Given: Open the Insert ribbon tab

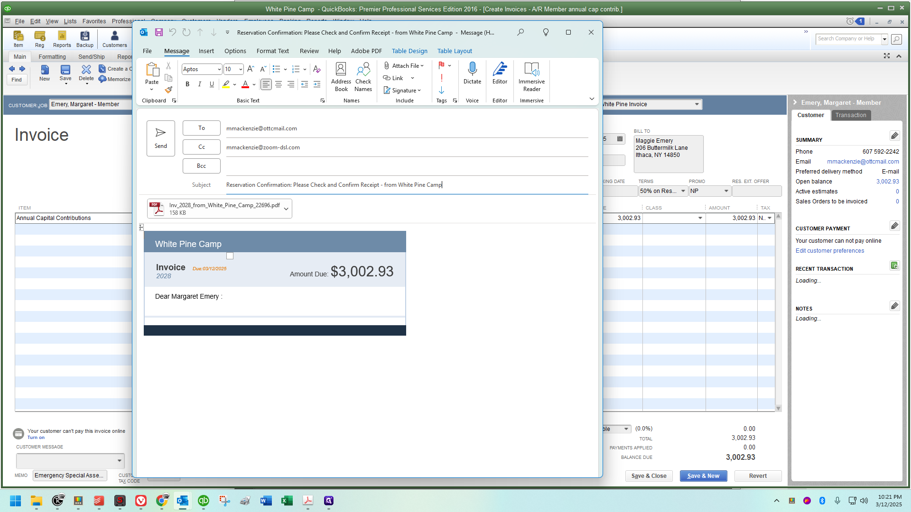Looking at the screenshot, I should click(x=206, y=51).
